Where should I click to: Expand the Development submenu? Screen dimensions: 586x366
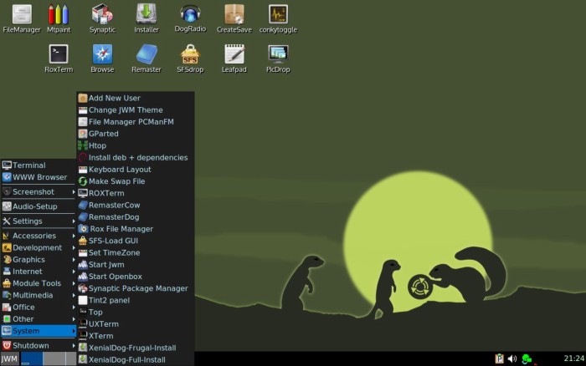(39, 247)
